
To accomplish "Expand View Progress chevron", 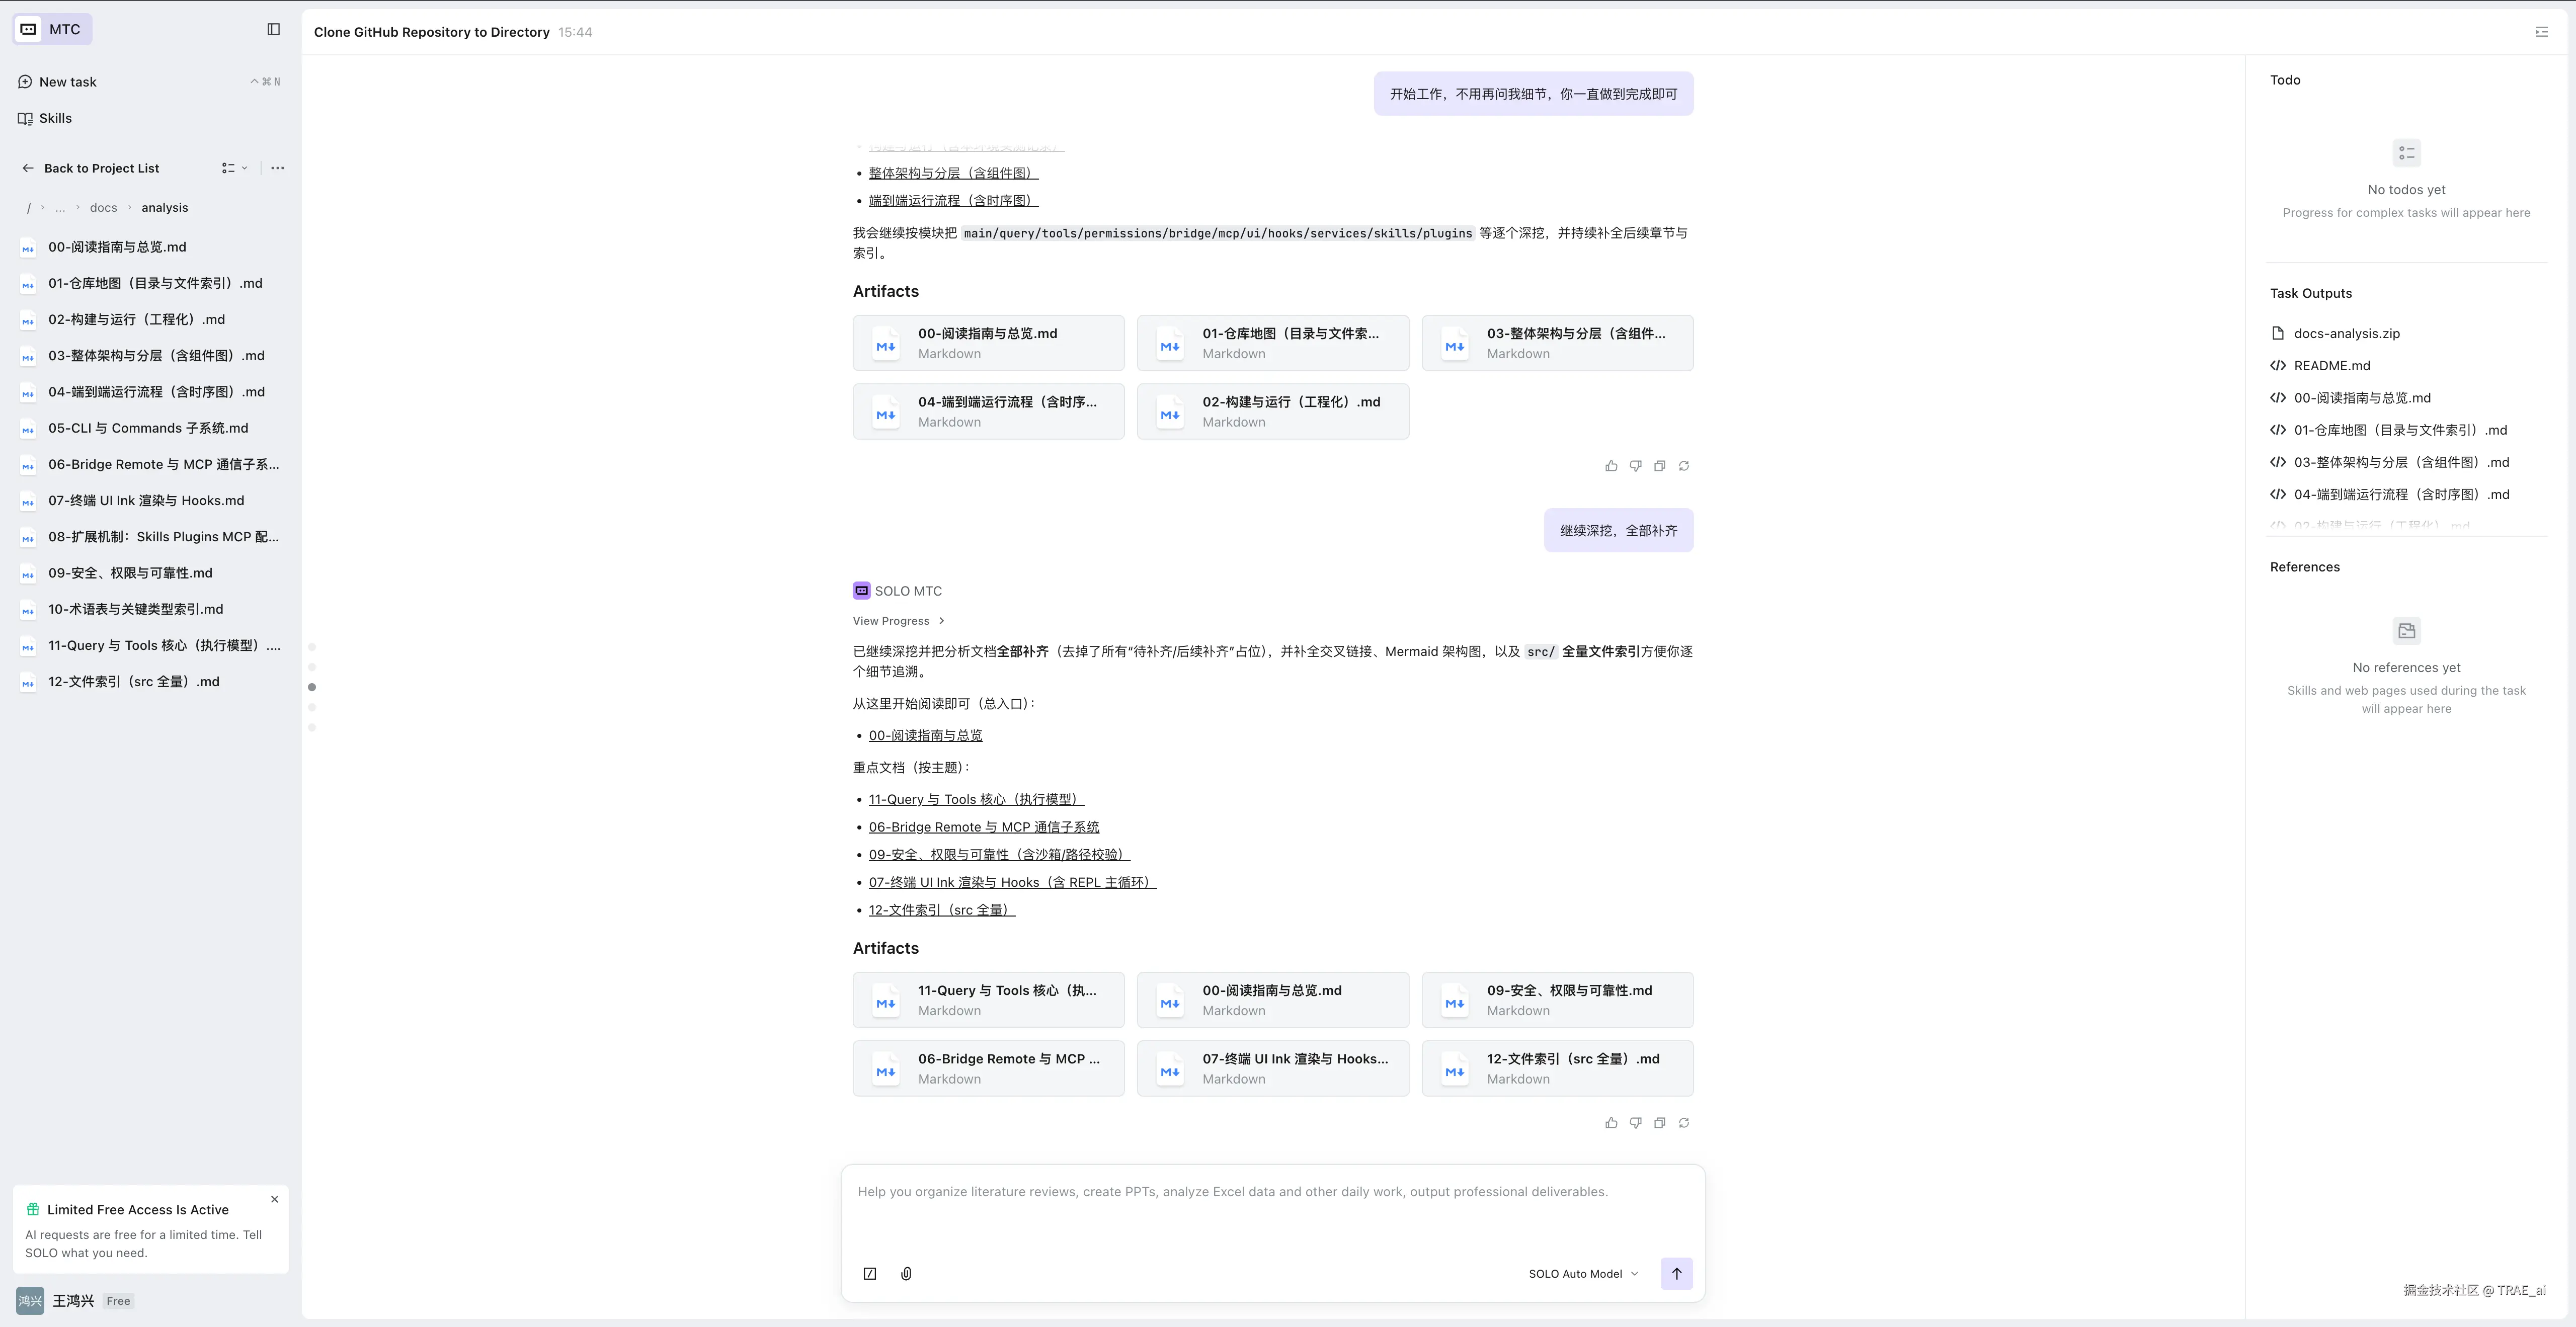I will [941, 621].
